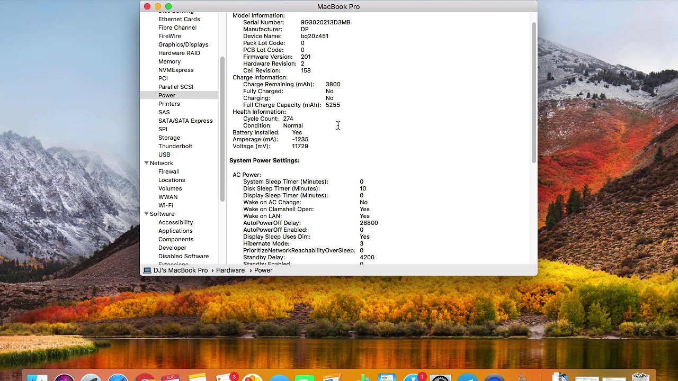678x381 pixels.
Task: Open FireWire hardware info
Action: click(x=169, y=36)
